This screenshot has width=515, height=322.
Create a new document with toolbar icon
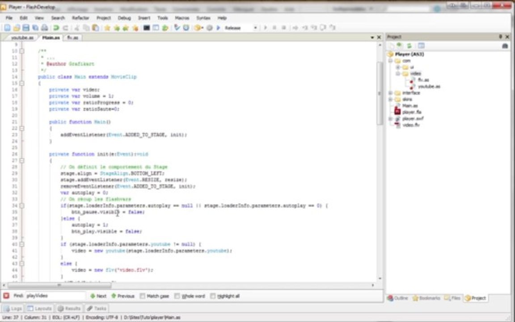[7, 28]
